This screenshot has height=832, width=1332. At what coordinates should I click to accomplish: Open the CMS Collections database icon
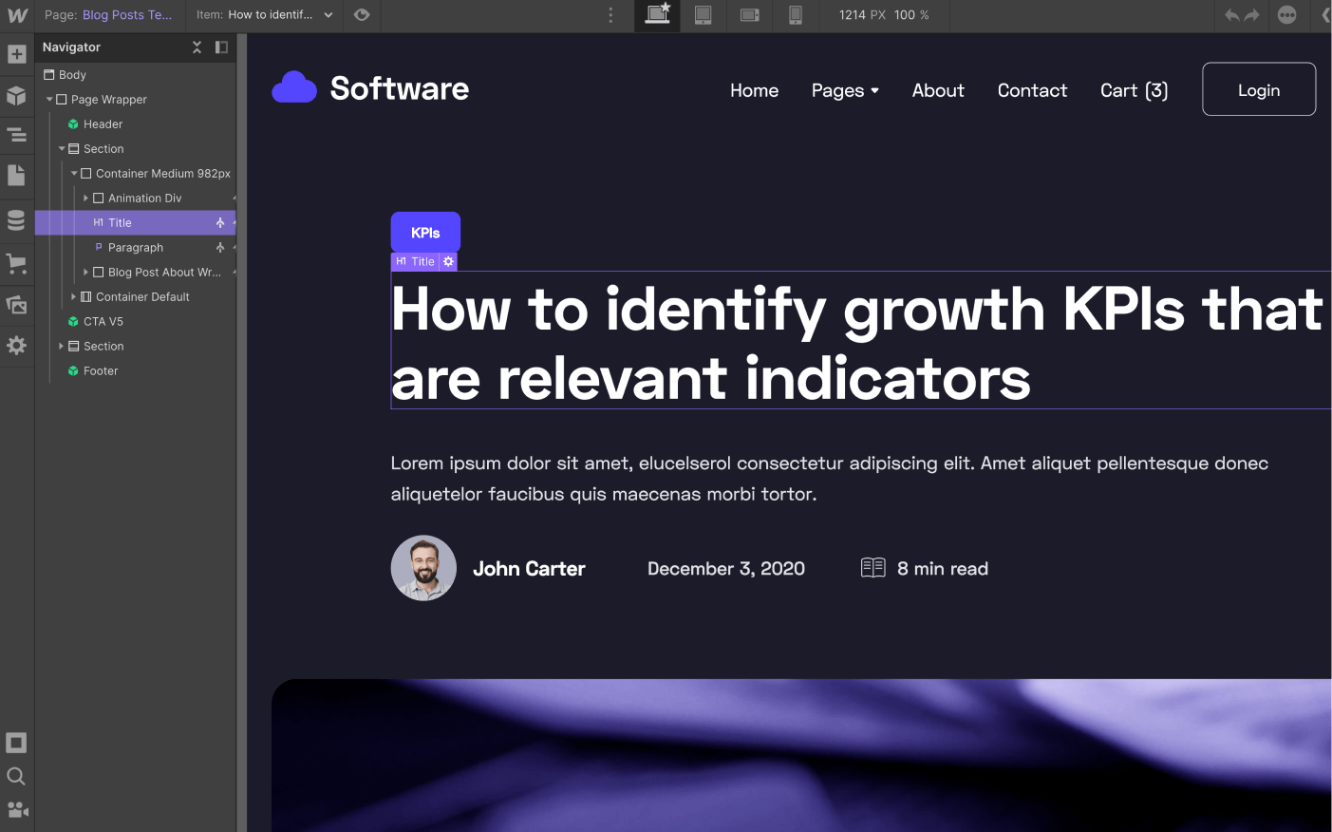pyautogui.click(x=16, y=219)
